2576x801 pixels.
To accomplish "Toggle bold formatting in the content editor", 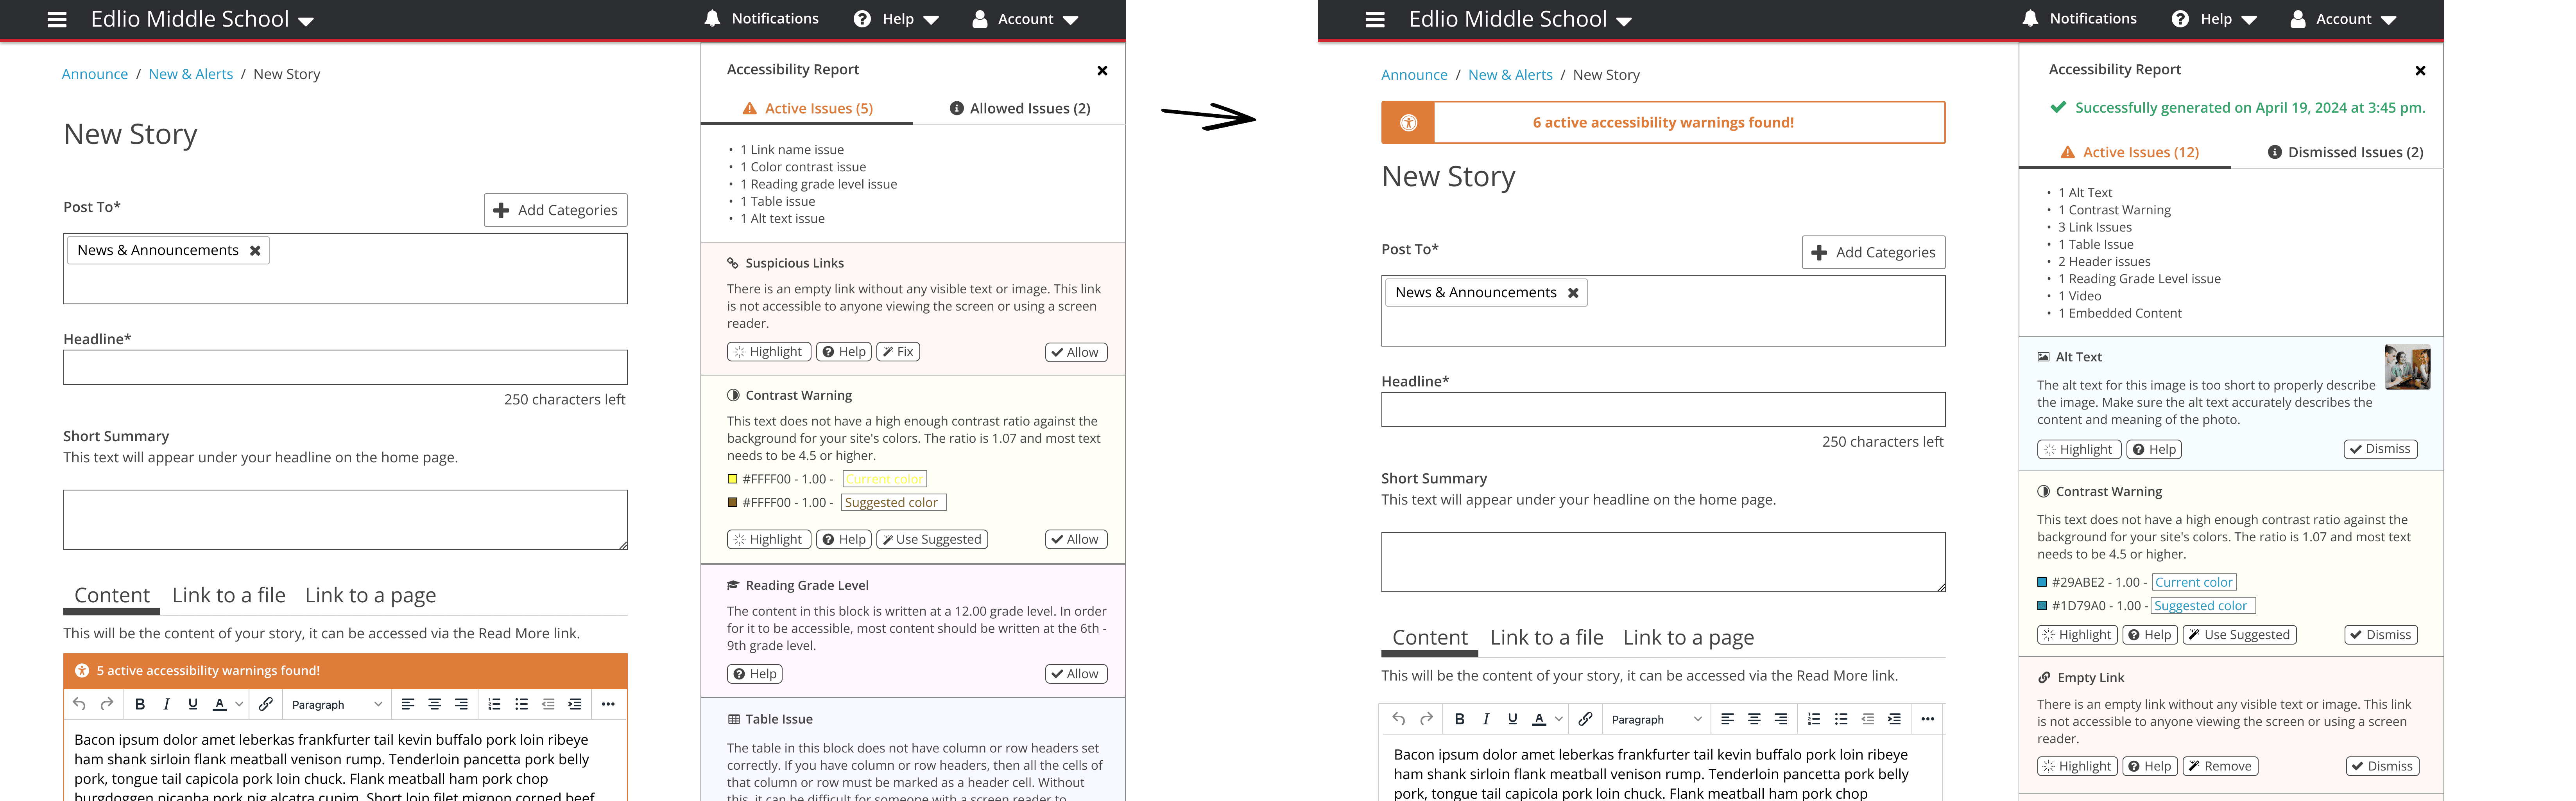I will (139, 704).
